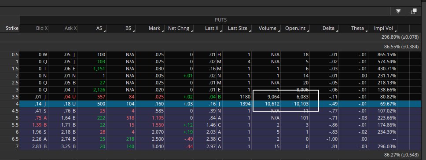Click the 557 ask size value
The image size is (426, 160).
point(101,97)
